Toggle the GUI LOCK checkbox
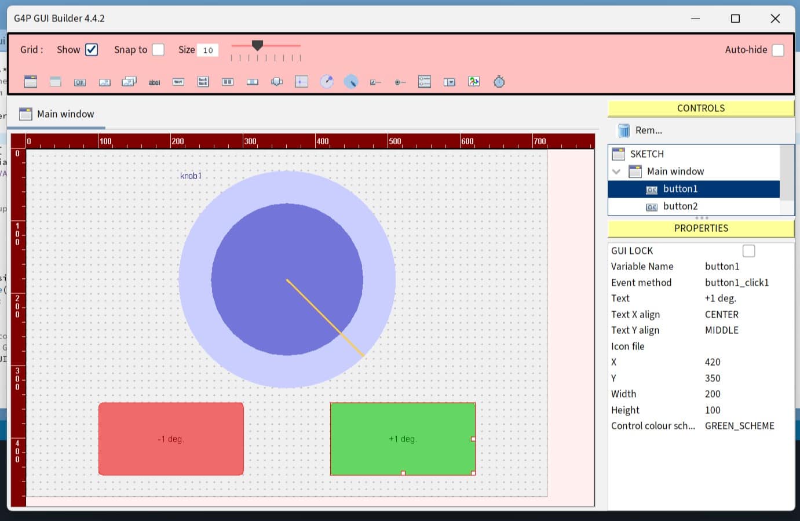800x521 pixels. (749, 251)
